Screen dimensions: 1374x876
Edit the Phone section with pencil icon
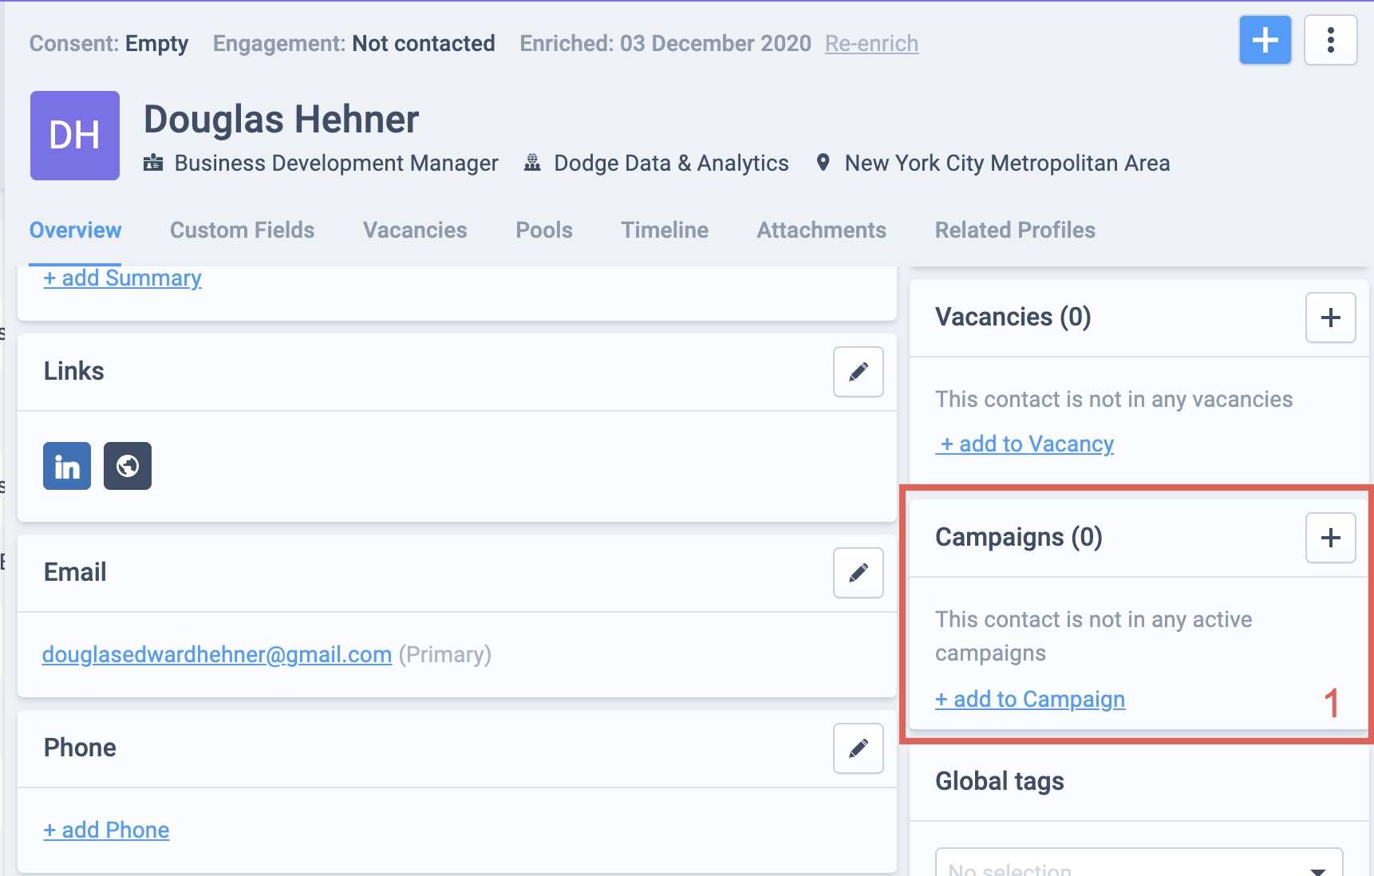click(x=858, y=748)
